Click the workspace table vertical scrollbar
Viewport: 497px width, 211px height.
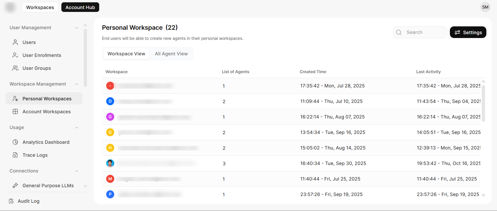(483, 103)
